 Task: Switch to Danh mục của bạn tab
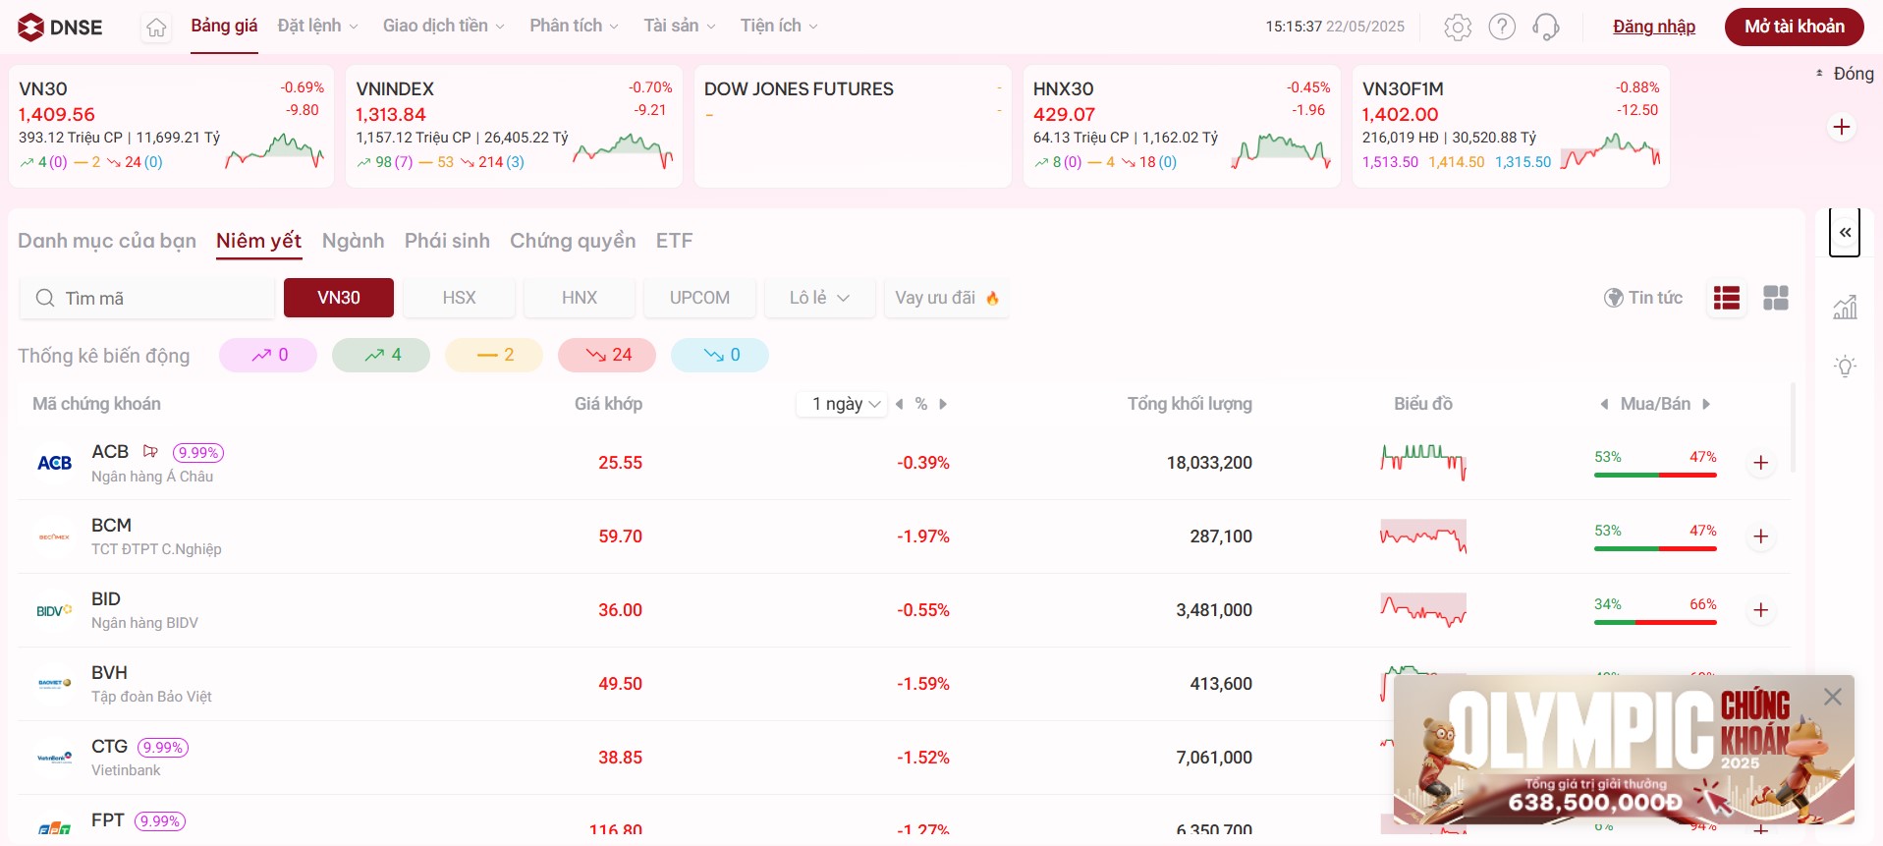pyautogui.click(x=107, y=241)
